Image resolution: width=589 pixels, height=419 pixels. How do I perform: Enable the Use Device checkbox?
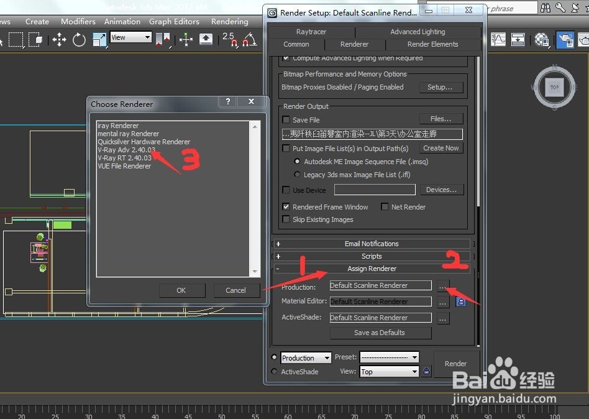[x=286, y=190]
